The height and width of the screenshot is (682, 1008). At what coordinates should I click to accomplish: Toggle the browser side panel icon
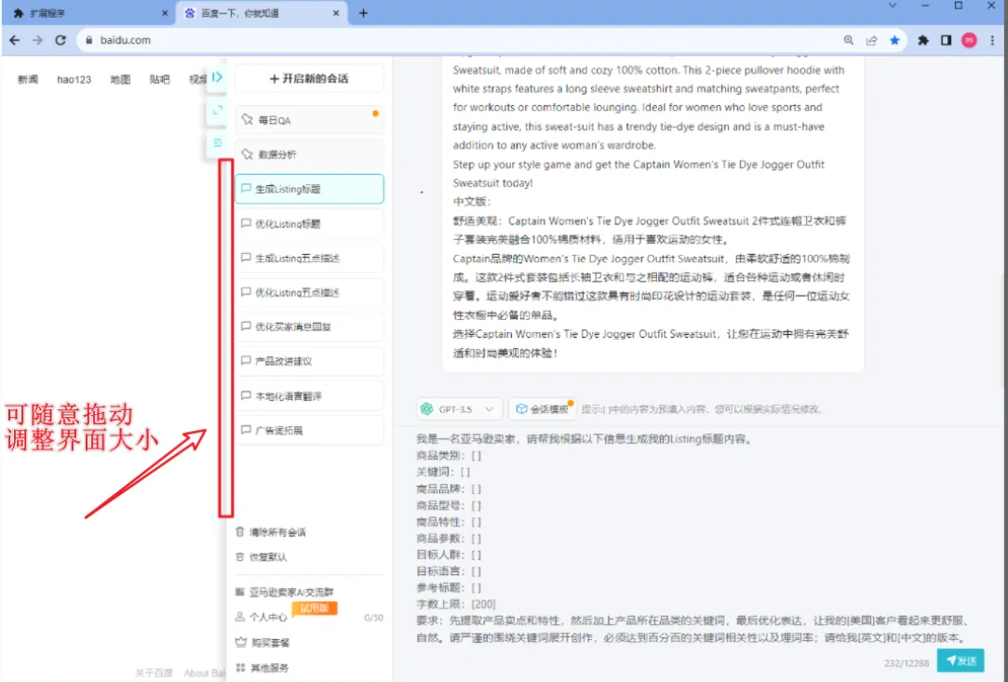click(x=947, y=40)
